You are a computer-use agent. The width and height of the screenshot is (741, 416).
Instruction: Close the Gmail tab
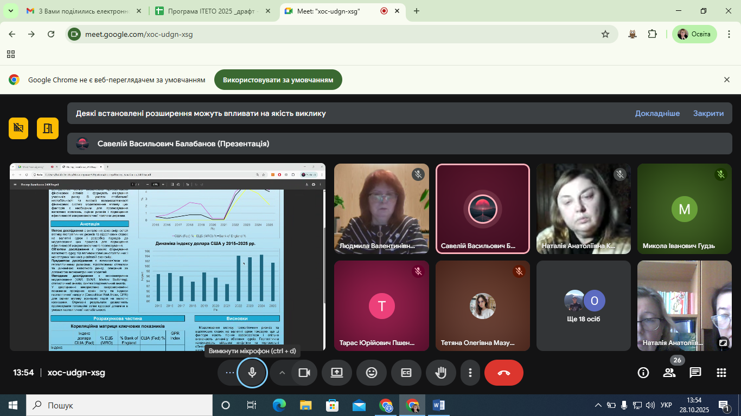[139, 11]
